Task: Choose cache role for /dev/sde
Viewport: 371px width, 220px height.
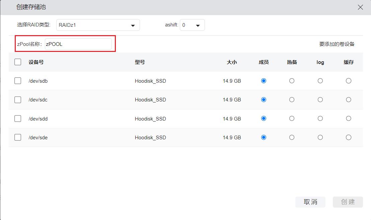Action: coord(349,137)
